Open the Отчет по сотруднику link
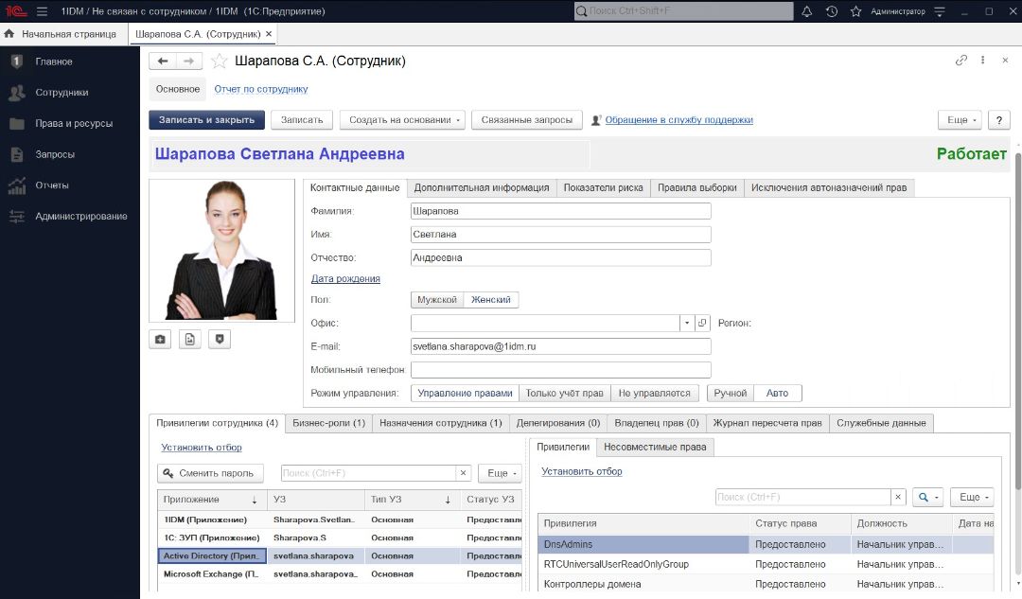This screenshot has height=599, width=1022. coord(260,89)
